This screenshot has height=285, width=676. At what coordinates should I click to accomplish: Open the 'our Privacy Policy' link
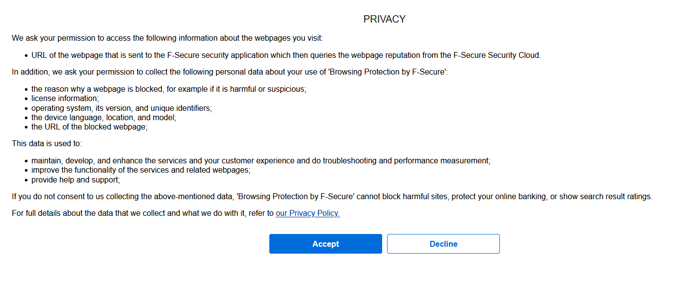click(308, 213)
